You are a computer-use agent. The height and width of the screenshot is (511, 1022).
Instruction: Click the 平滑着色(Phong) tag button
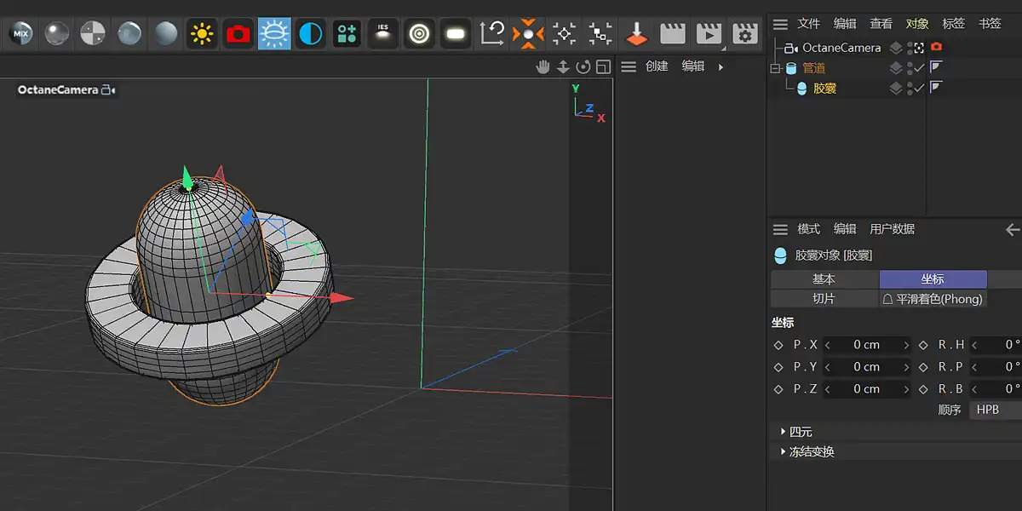[933, 299]
